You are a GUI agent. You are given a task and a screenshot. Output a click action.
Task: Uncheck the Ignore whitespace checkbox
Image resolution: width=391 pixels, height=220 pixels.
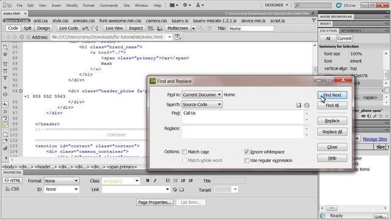[x=247, y=152]
